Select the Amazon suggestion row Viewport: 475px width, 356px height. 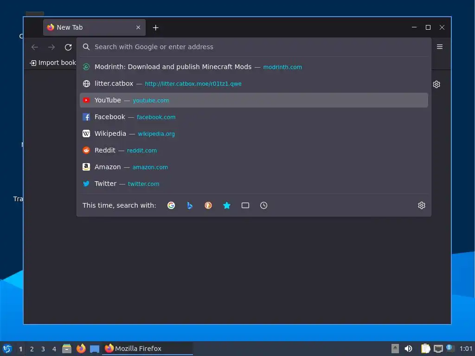(254, 167)
